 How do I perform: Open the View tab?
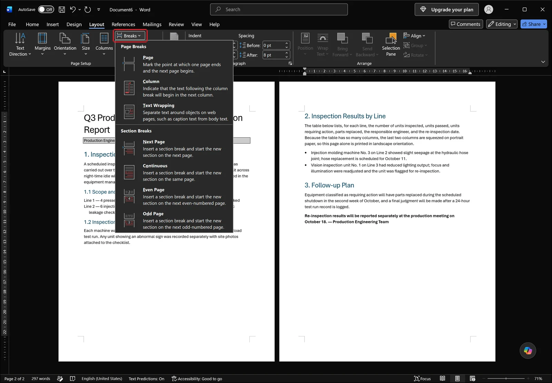196,24
